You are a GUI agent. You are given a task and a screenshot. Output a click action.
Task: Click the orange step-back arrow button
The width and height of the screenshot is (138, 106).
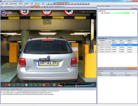click(9, 85)
